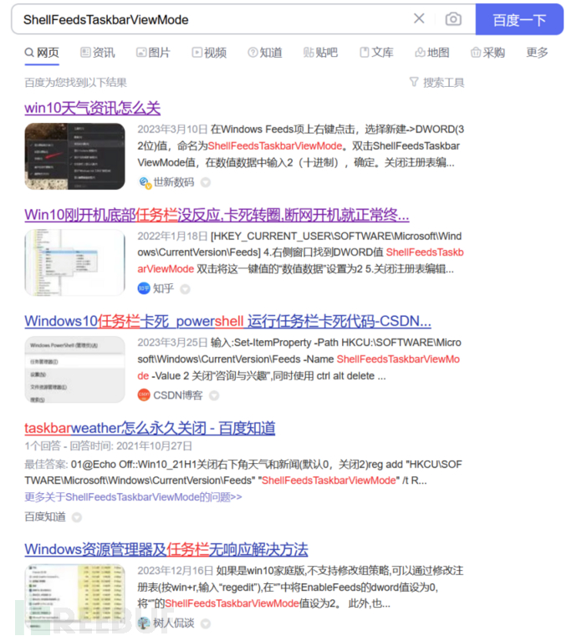Viewport: 577px width, 641px height.
Task: Open the 文库 tab
Action: tap(376, 53)
